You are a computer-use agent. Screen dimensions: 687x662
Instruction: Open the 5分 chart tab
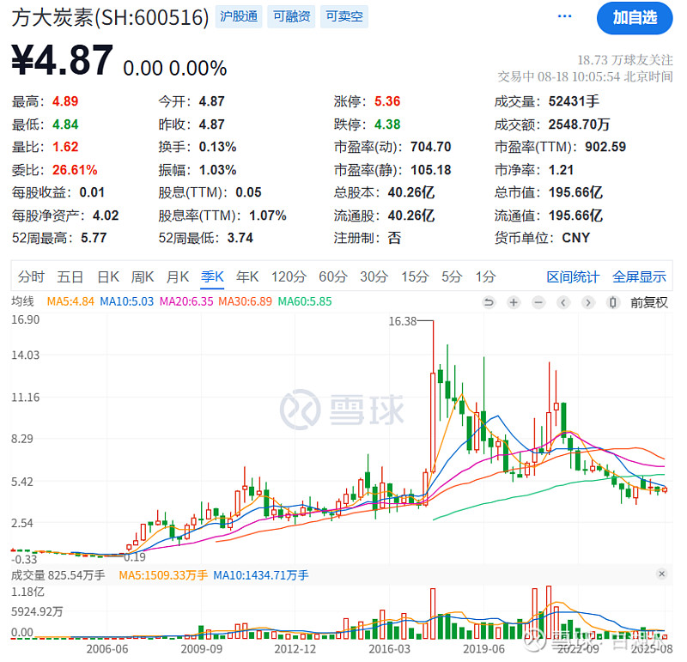(x=452, y=276)
